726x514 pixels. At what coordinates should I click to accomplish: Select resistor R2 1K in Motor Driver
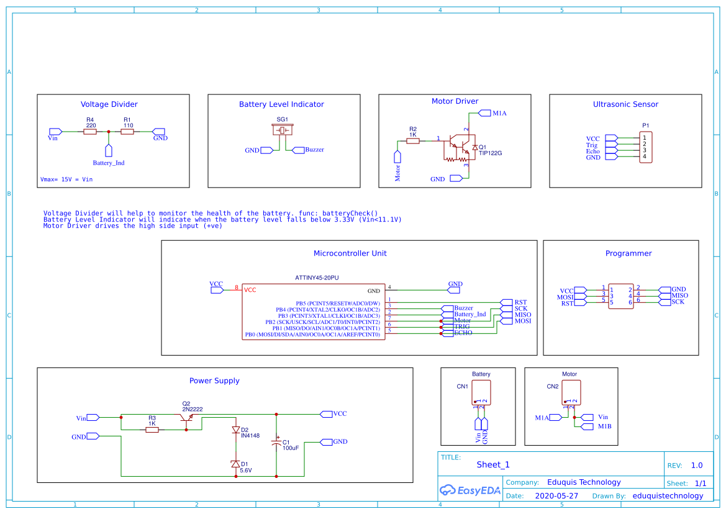click(412, 140)
